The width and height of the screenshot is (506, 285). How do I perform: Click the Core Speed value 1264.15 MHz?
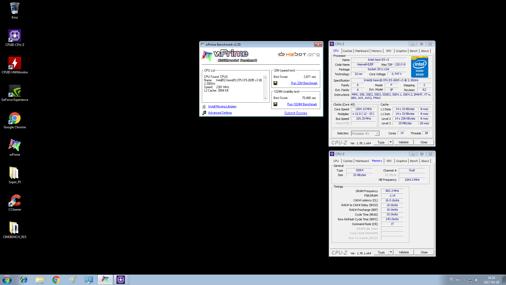(363, 109)
